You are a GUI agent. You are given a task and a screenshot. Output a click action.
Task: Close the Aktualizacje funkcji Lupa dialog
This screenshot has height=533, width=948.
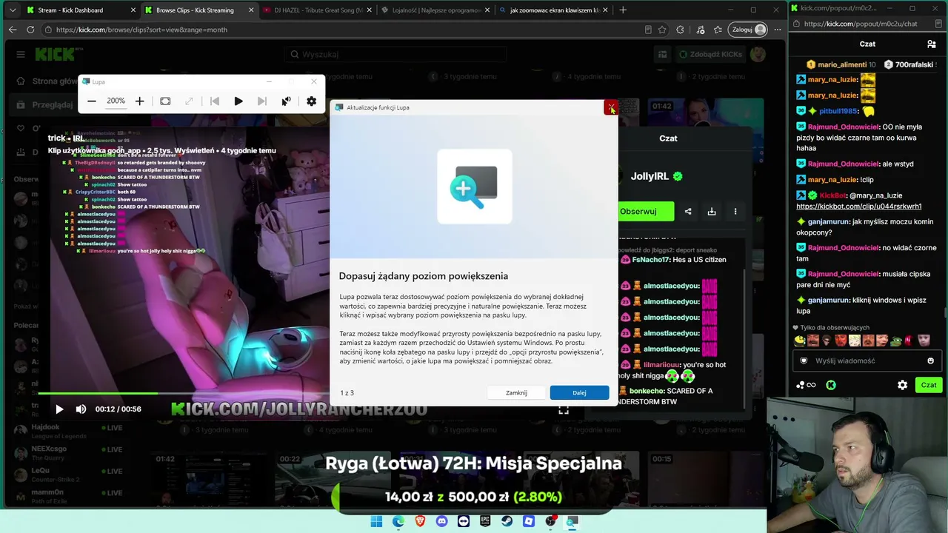pos(610,107)
